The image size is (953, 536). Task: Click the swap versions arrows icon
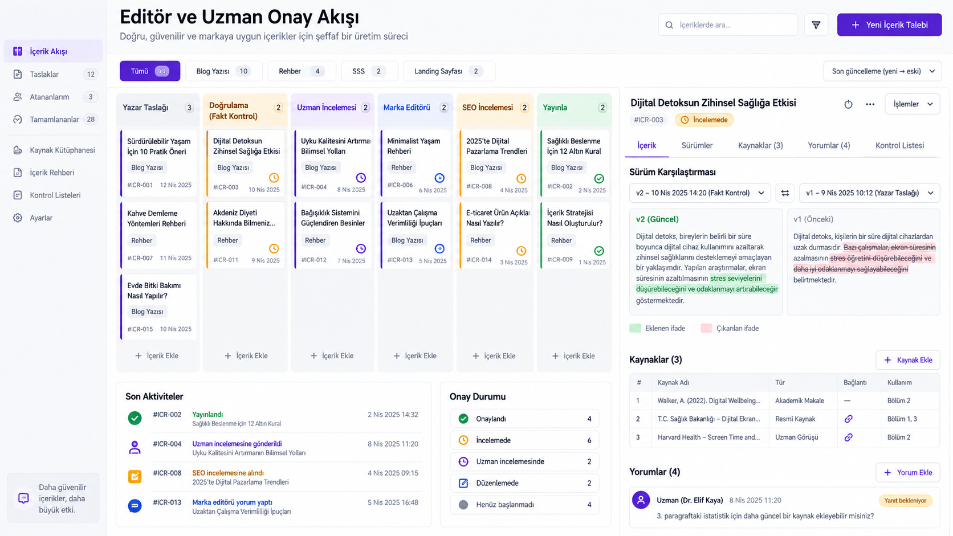click(x=785, y=193)
